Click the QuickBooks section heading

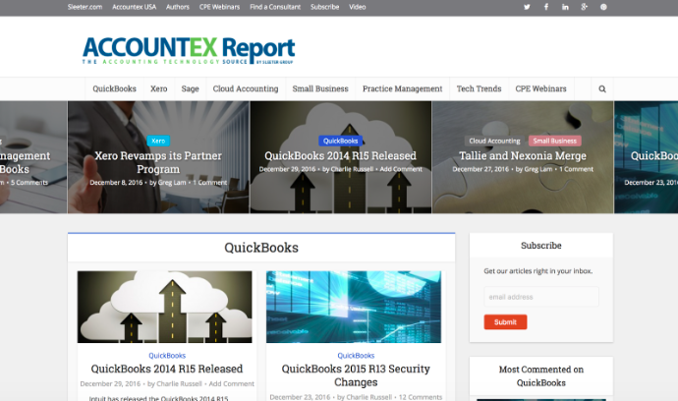(261, 248)
